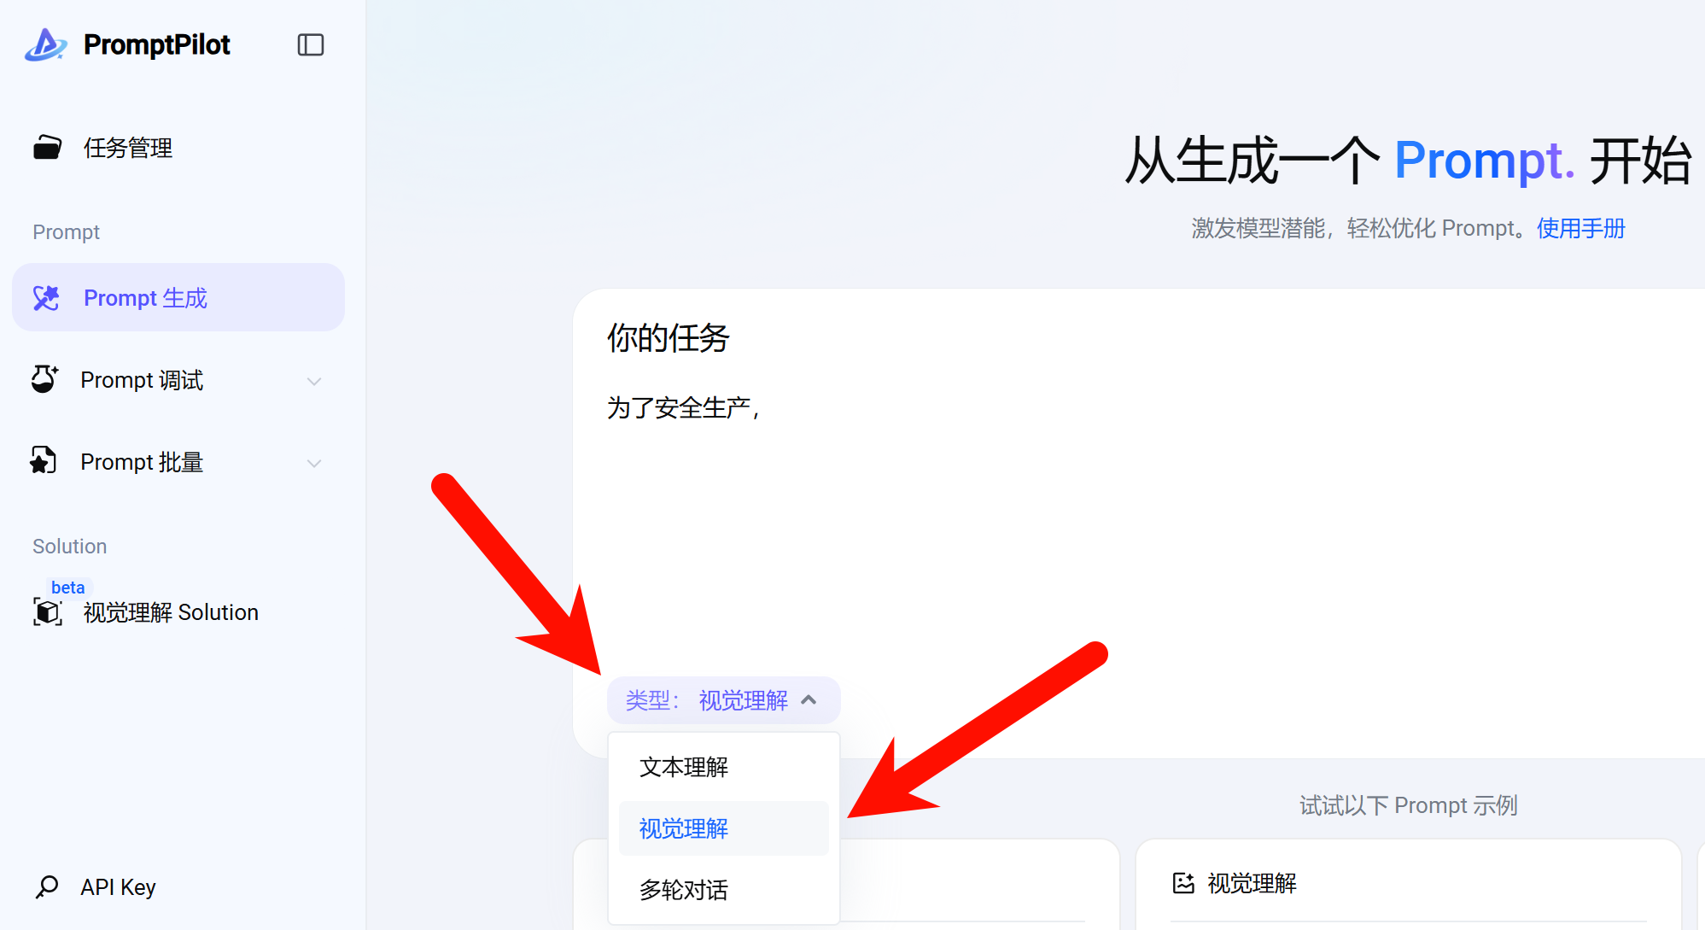Select 多轮对话 from type dropdown

tap(683, 890)
